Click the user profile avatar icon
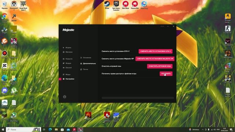This screenshot has height=132, width=235. point(65,97)
